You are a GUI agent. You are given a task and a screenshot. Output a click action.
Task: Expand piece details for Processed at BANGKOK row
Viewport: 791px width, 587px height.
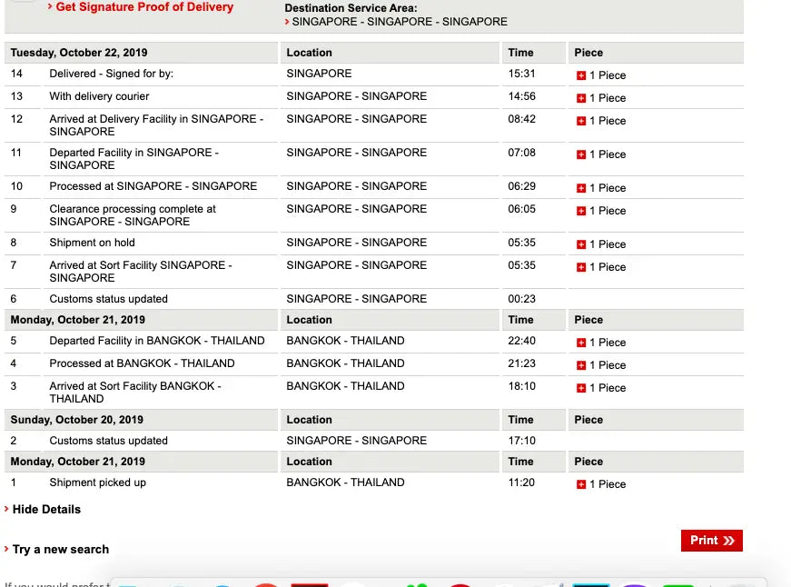[581, 365]
